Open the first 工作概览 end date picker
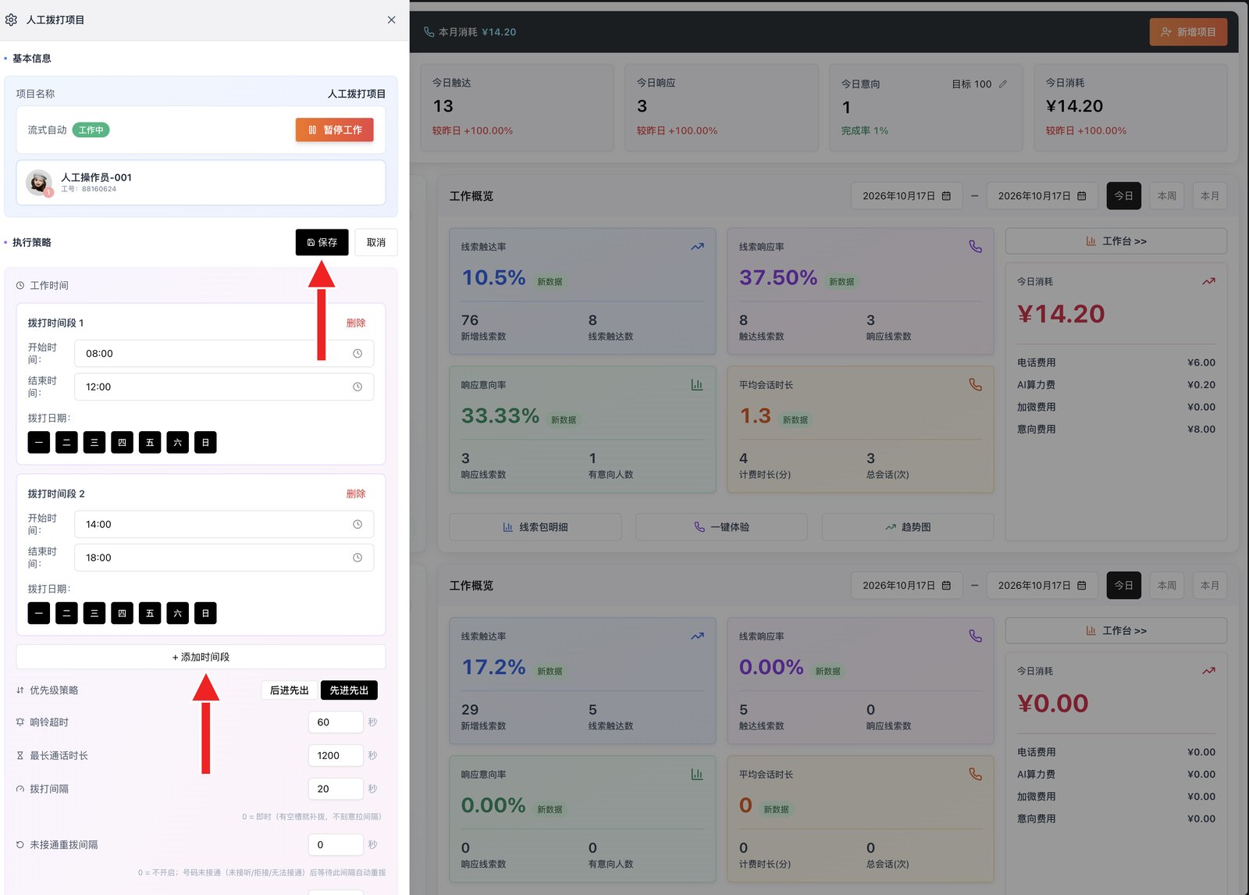 pos(1041,196)
